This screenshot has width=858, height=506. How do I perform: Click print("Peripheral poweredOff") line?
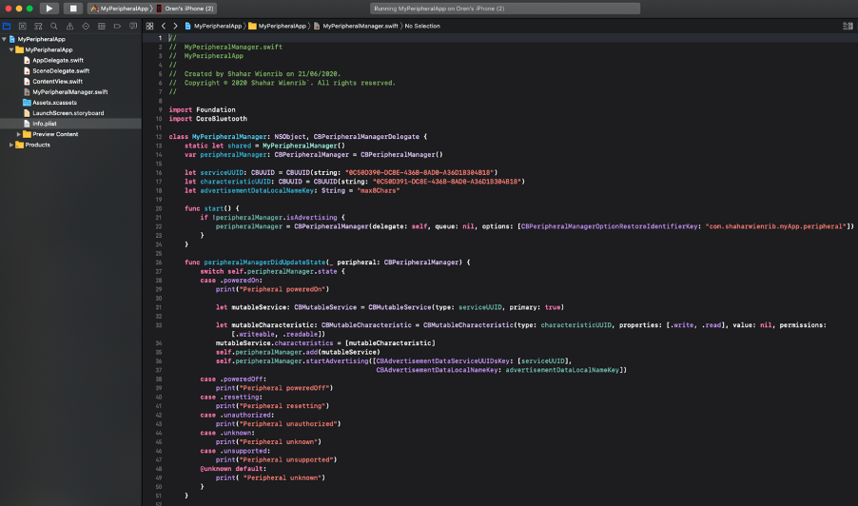point(274,388)
